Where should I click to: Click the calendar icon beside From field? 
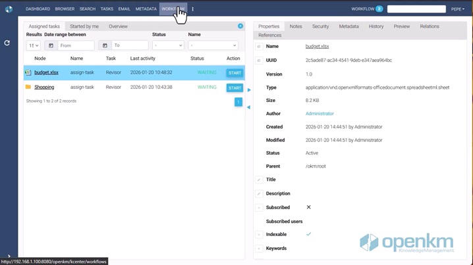click(x=51, y=45)
